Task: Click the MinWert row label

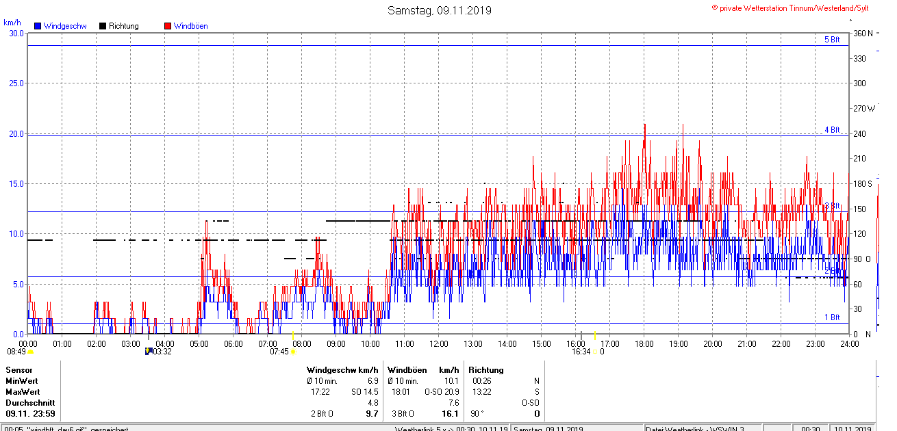Action: [23, 380]
